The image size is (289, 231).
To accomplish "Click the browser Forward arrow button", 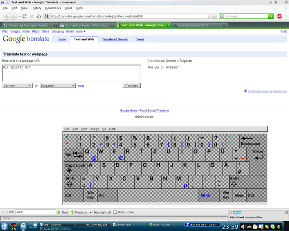I will 13,16.
